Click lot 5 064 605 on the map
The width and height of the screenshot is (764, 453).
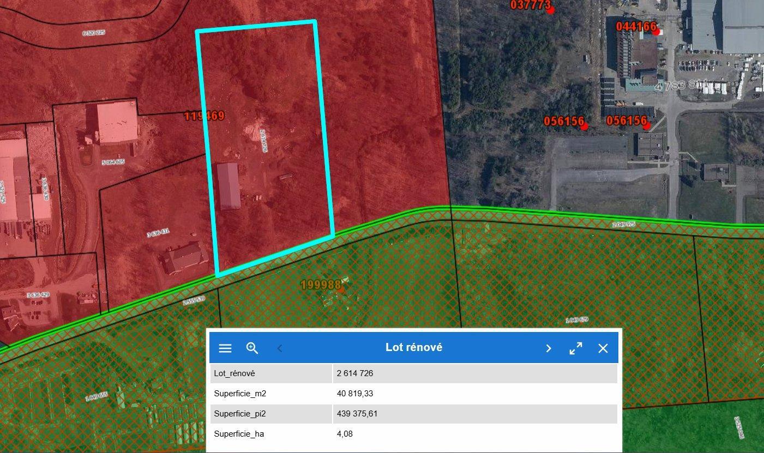113,162
